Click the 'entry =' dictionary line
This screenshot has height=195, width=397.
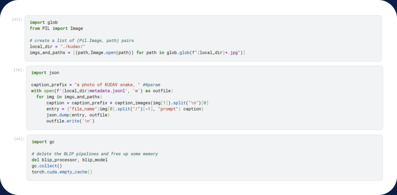(124, 109)
